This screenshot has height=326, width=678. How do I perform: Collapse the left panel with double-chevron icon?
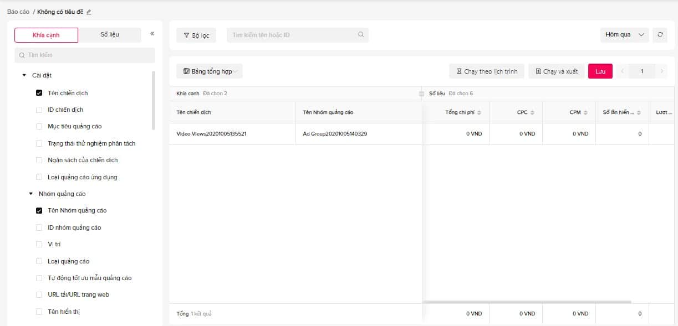pos(152,34)
